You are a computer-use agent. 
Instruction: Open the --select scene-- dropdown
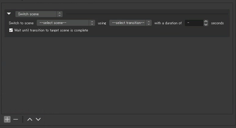click(x=66, y=23)
